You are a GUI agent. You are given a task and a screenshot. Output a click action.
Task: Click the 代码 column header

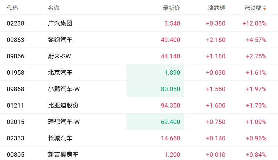[x=12, y=8]
